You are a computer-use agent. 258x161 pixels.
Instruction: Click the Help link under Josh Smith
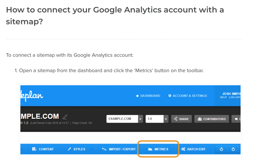tap(223, 97)
